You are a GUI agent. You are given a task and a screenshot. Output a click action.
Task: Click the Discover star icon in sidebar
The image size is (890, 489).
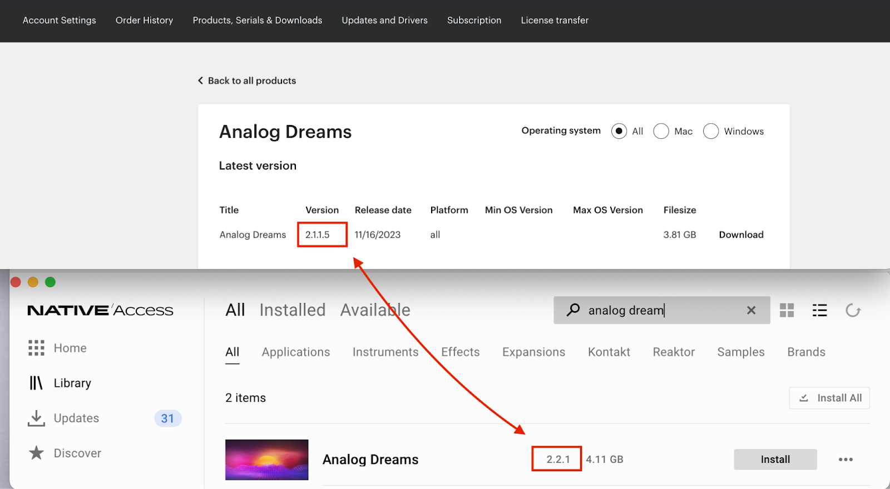tap(36, 453)
